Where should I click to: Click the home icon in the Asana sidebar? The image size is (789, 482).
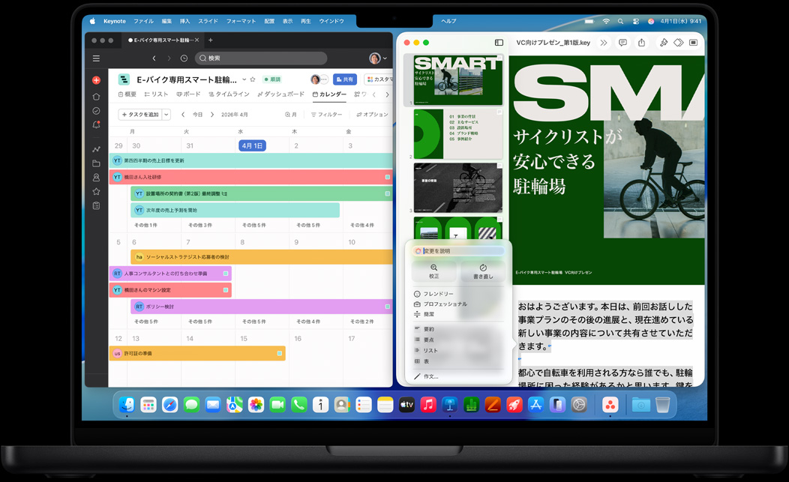(95, 97)
